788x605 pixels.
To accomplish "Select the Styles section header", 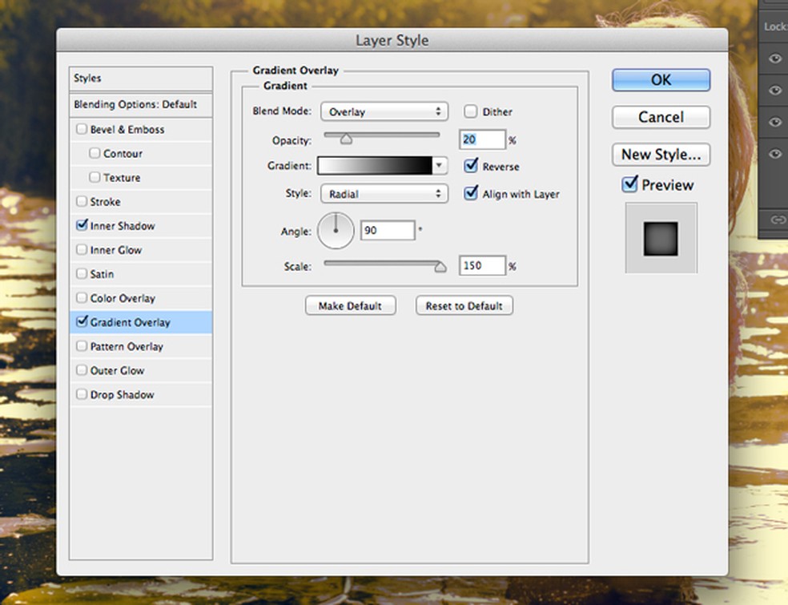I will [x=140, y=79].
